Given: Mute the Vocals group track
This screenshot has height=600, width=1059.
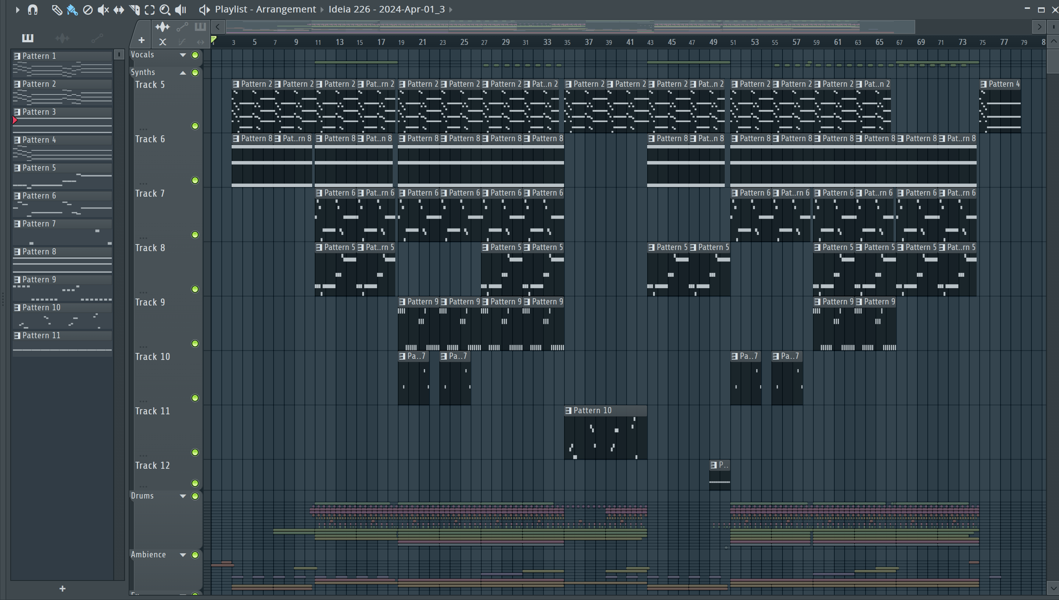Looking at the screenshot, I should coord(195,55).
